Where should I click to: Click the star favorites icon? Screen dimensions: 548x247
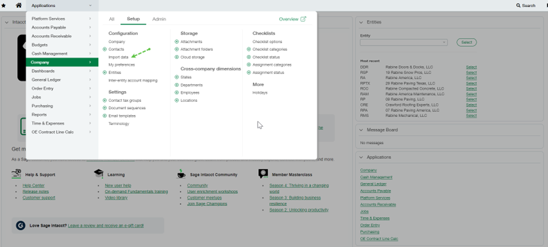point(4,5)
